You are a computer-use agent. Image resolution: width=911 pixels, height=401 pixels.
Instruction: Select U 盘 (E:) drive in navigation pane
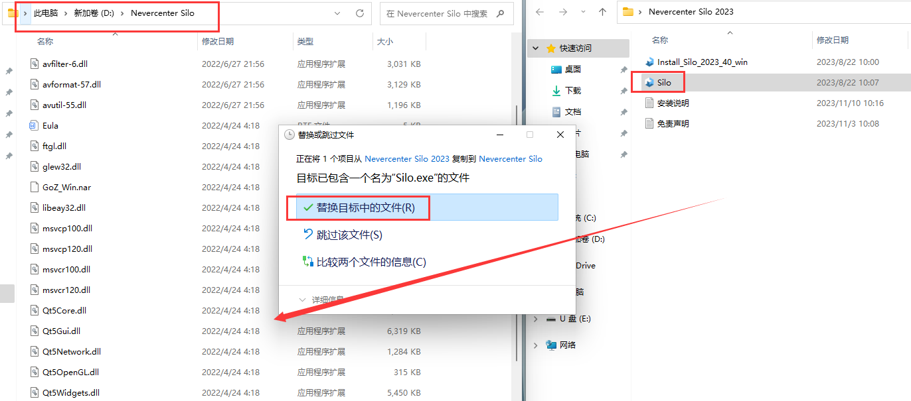pyautogui.click(x=568, y=318)
